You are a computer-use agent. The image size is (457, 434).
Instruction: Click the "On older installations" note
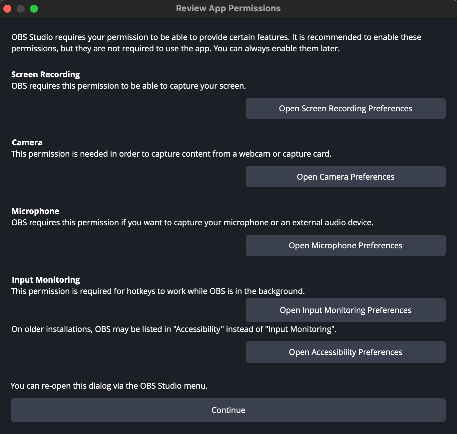coord(174,329)
